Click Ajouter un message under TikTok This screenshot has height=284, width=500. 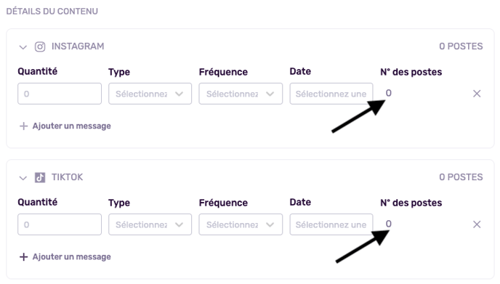pos(72,257)
